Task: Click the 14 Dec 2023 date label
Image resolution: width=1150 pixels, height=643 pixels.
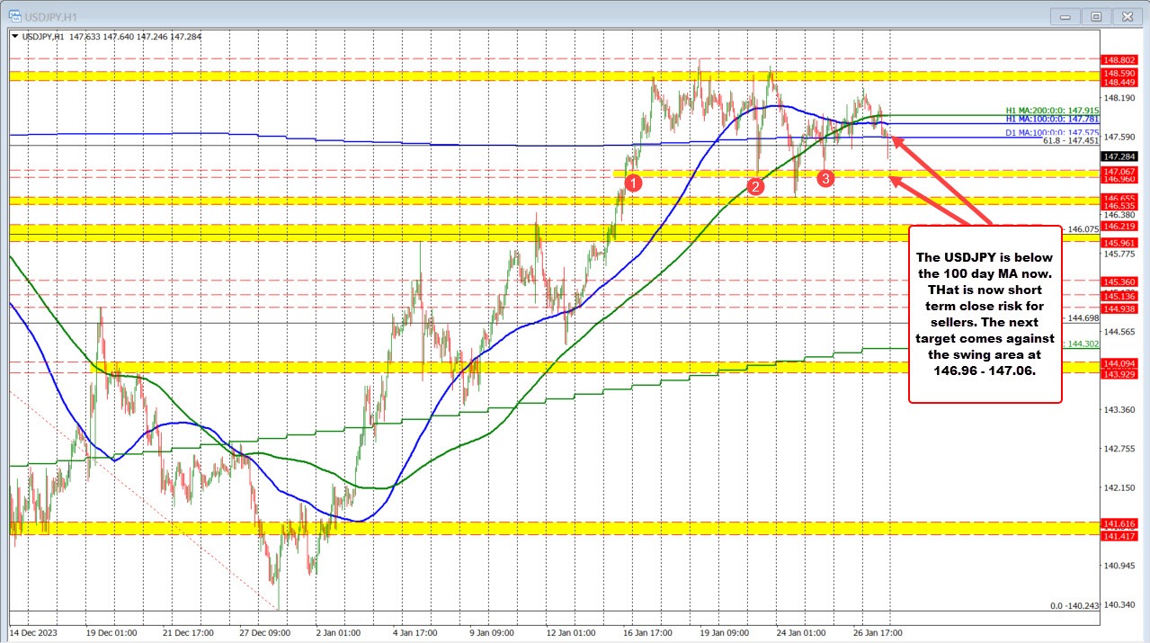Action: tap(33, 632)
